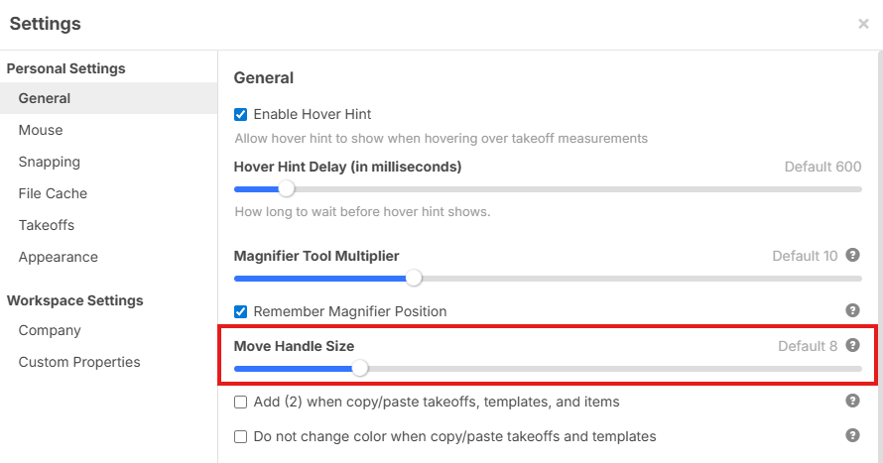Select File Cache in the sidebar
Screen dimensions: 883x463
(53, 193)
